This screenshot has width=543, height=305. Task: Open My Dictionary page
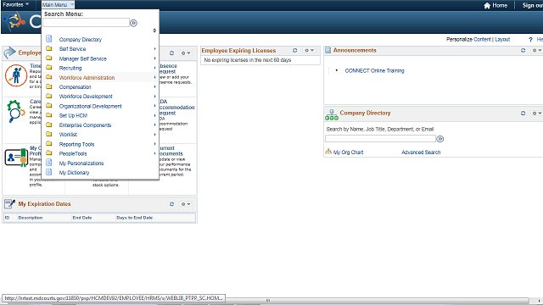(74, 173)
